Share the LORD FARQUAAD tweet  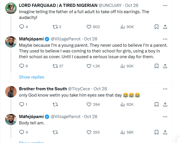tap(165, 27)
